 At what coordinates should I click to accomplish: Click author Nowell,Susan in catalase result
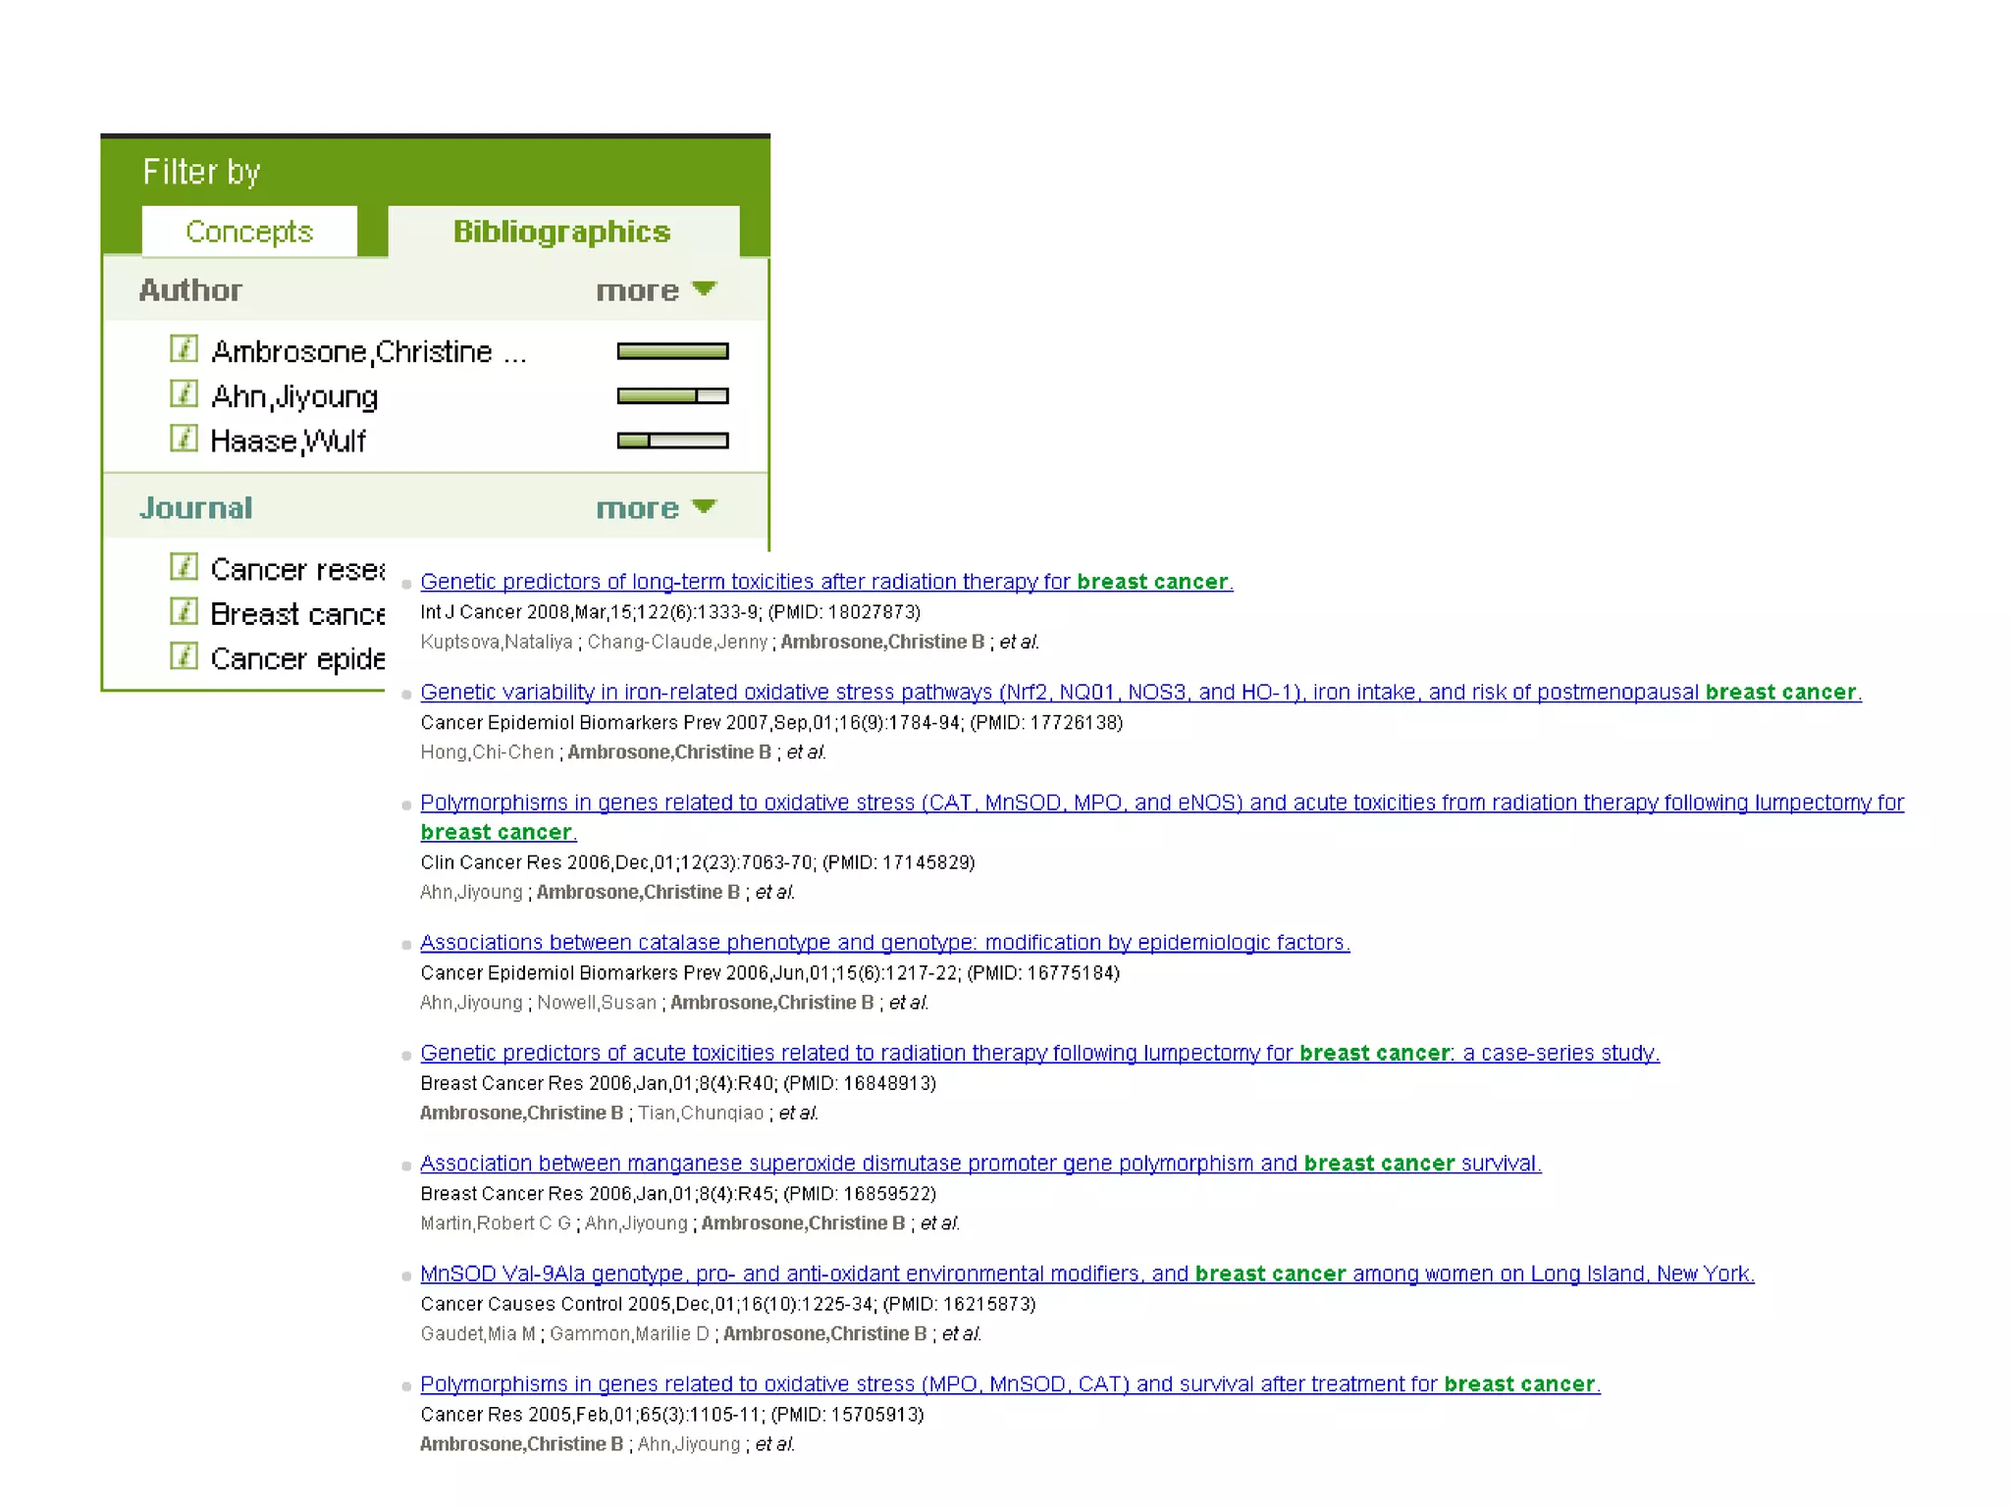click(x=597, y=1003)
